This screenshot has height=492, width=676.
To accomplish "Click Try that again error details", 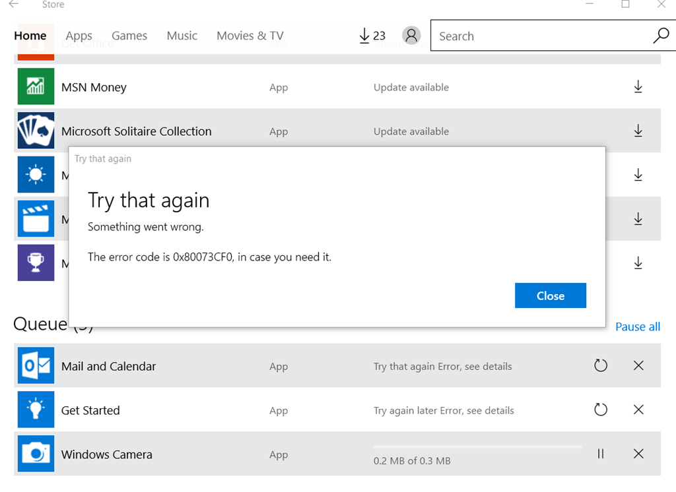I will tap(443, 366).
